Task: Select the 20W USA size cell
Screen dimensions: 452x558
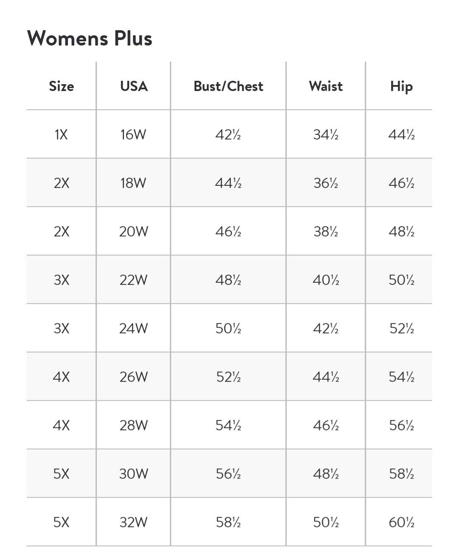Action: pyautogui.click(x=134, y=232)
